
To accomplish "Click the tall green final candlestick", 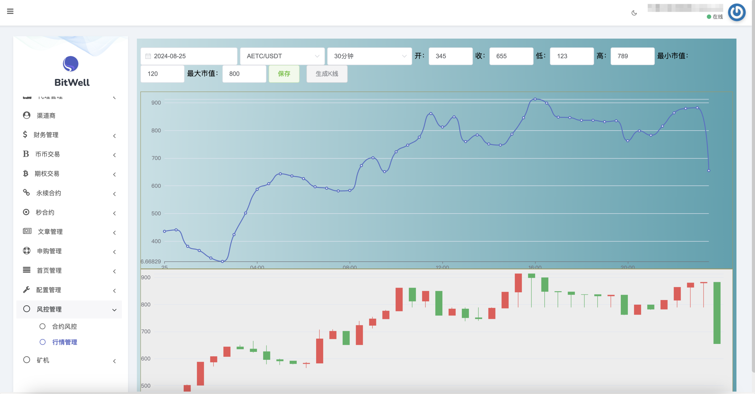I will point(717,313).
